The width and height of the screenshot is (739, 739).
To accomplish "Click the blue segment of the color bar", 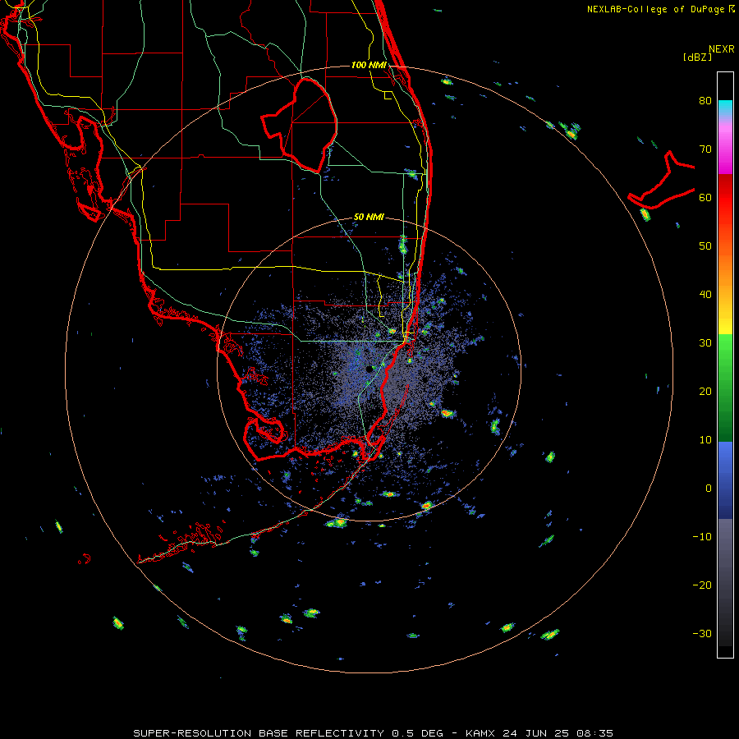I will [725, 480].
